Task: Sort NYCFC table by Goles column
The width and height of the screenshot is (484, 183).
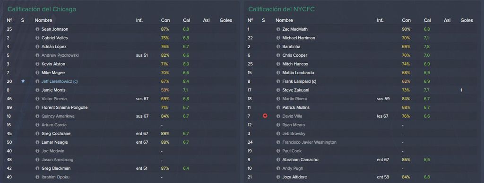Action: [x=467, y=20]
